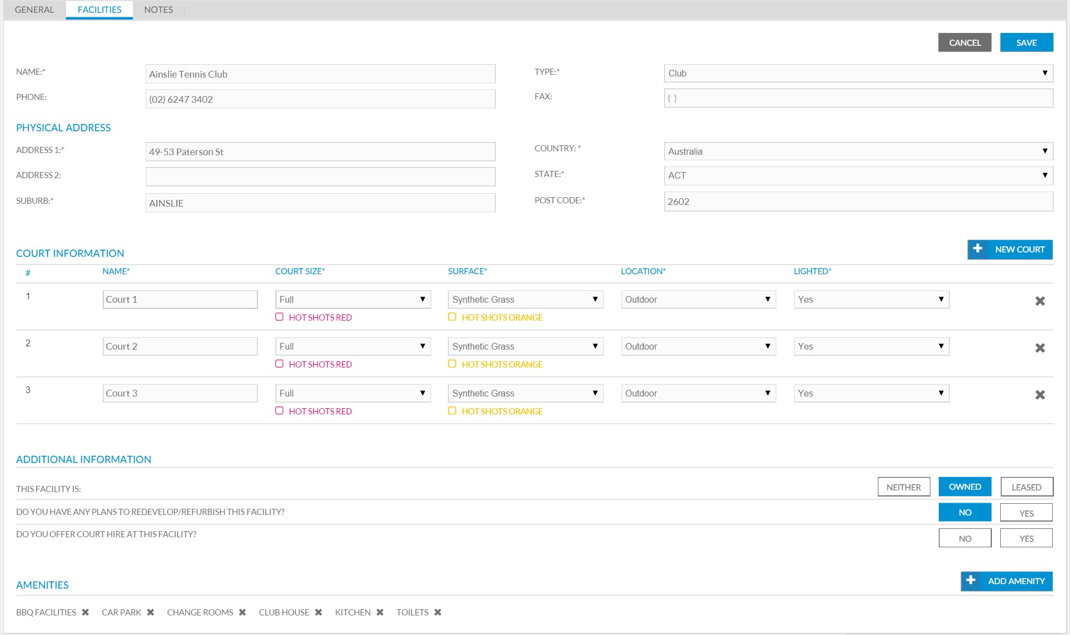Screen dimensions: 1070x635
Task: Add a new court with New Court button
Action: [1010, 250]
